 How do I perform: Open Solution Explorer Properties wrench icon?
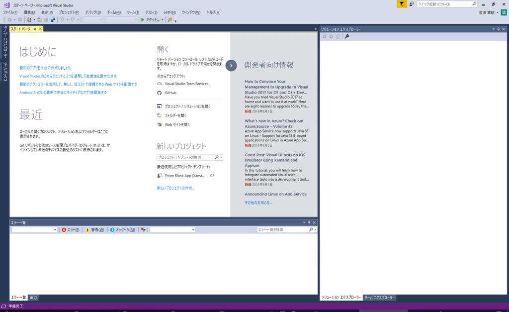tap(347, 36)
